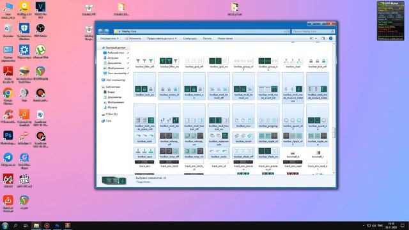Click File Explorer icon in taskbar
Viewport: 409px width, 230px height.
coord(36,226)
